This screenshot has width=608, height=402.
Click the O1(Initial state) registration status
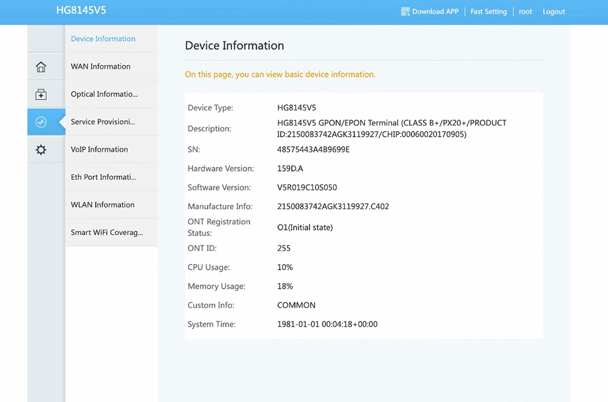305,227
